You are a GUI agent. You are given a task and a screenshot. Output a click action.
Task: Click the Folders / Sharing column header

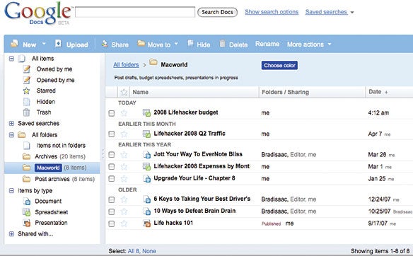[x=285, y=92]
